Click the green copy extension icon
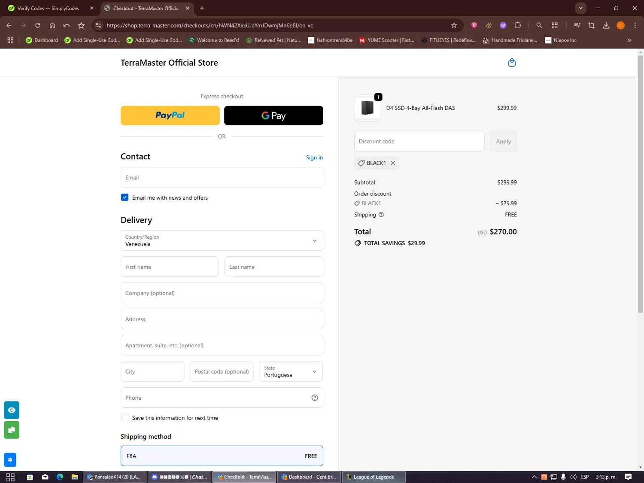Image resolution: width=644 pixels, height=483 pixels. (x=12, y=430)
